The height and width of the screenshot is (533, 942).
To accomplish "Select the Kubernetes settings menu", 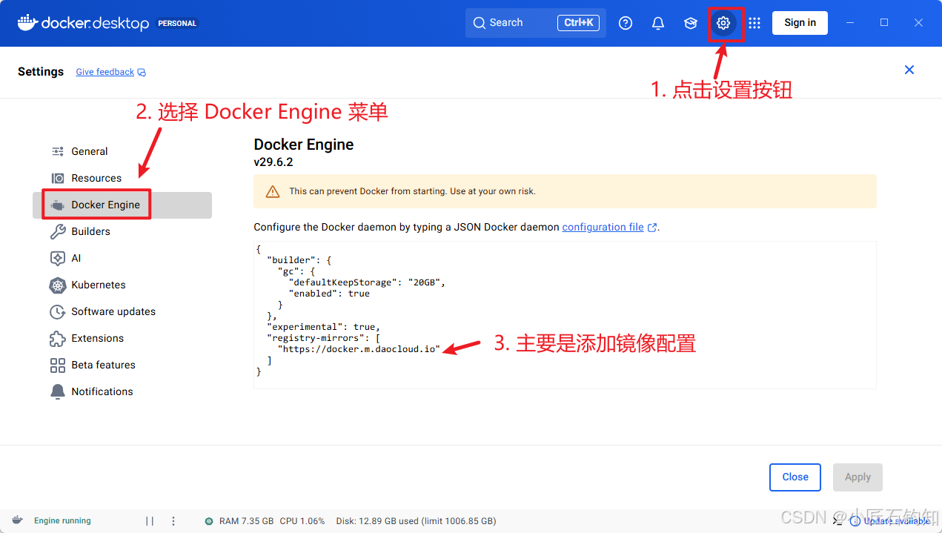I will [x=122, y=285].
